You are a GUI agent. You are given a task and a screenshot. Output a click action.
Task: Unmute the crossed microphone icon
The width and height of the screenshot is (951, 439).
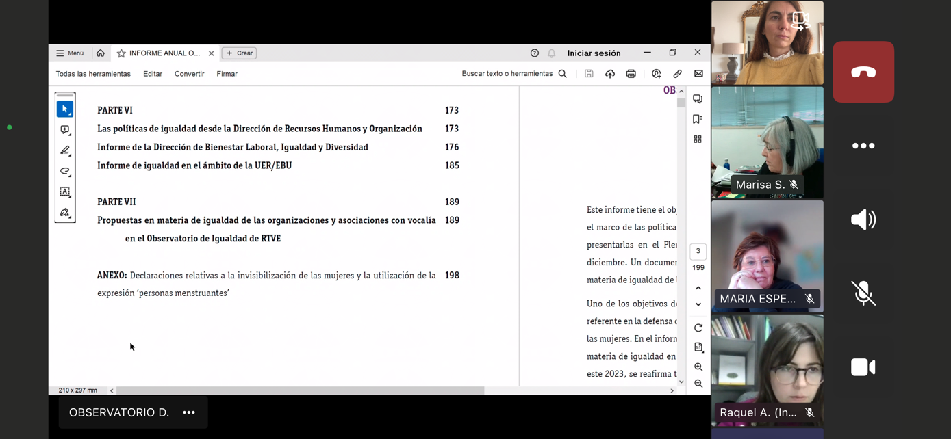point(863,293)
